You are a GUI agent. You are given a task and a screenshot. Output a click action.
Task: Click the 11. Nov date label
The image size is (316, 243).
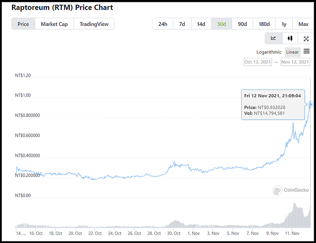[292, 233]
